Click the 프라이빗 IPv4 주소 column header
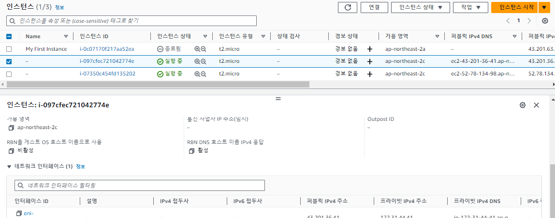Image resolution: width=555 pixels, height=218 pixels. 404,202
